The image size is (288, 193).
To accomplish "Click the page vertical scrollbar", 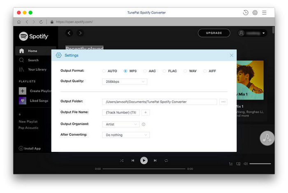I will [x=273, y=30].
